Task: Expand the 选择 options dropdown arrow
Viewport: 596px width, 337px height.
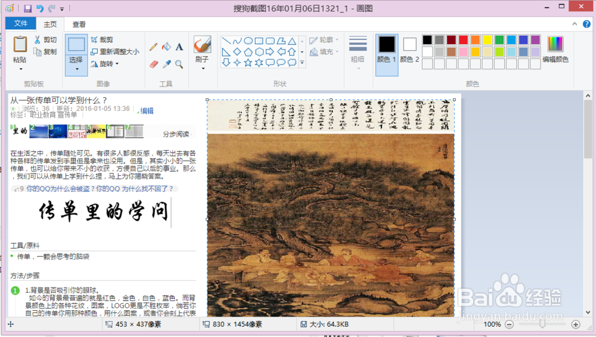Action: coord(76,69)
